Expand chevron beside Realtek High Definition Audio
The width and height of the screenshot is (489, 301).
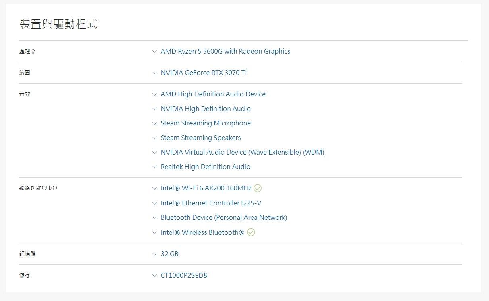coord(154,167)
